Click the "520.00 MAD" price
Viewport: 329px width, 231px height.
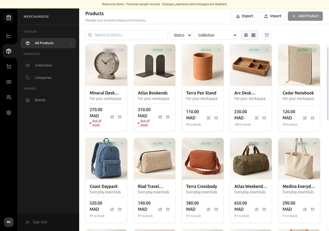pos(96,206)
